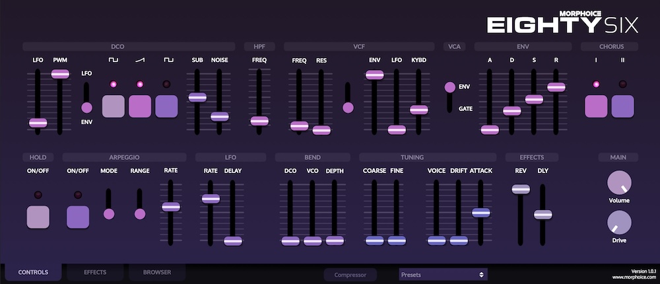Click the SUB level slider handle
Screen dimensions: 660x284
click(197, 97)
